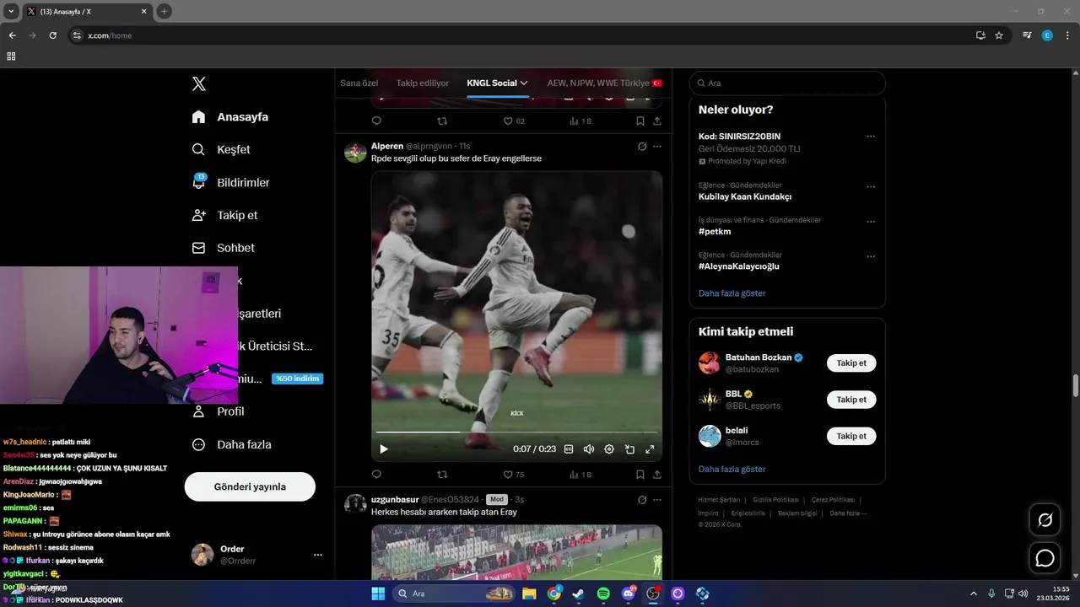Open Bildirimler notifications in sidebar
1080x607 pixels.
[x=231, y=182]
